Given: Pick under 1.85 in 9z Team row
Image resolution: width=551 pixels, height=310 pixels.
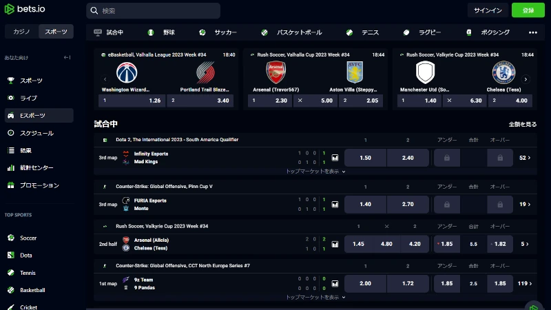Looking at the screenshot, I should point(446,283).
